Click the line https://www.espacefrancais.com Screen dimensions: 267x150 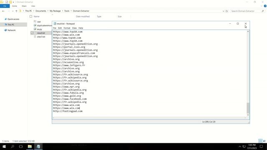(74, 53)
